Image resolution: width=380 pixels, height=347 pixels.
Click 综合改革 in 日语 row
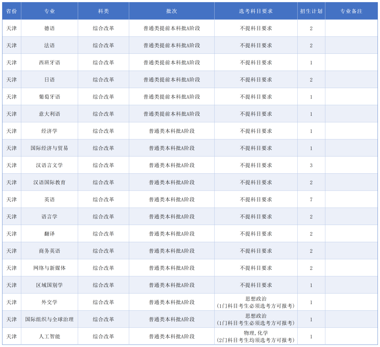coord(103,80)
